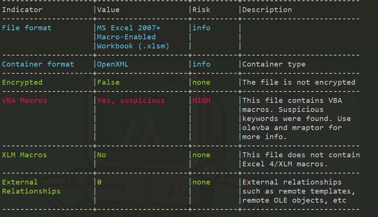Click 'olevba and mraptor for' description line
This screenshot has height=217, width=378.
coord(292,128)
